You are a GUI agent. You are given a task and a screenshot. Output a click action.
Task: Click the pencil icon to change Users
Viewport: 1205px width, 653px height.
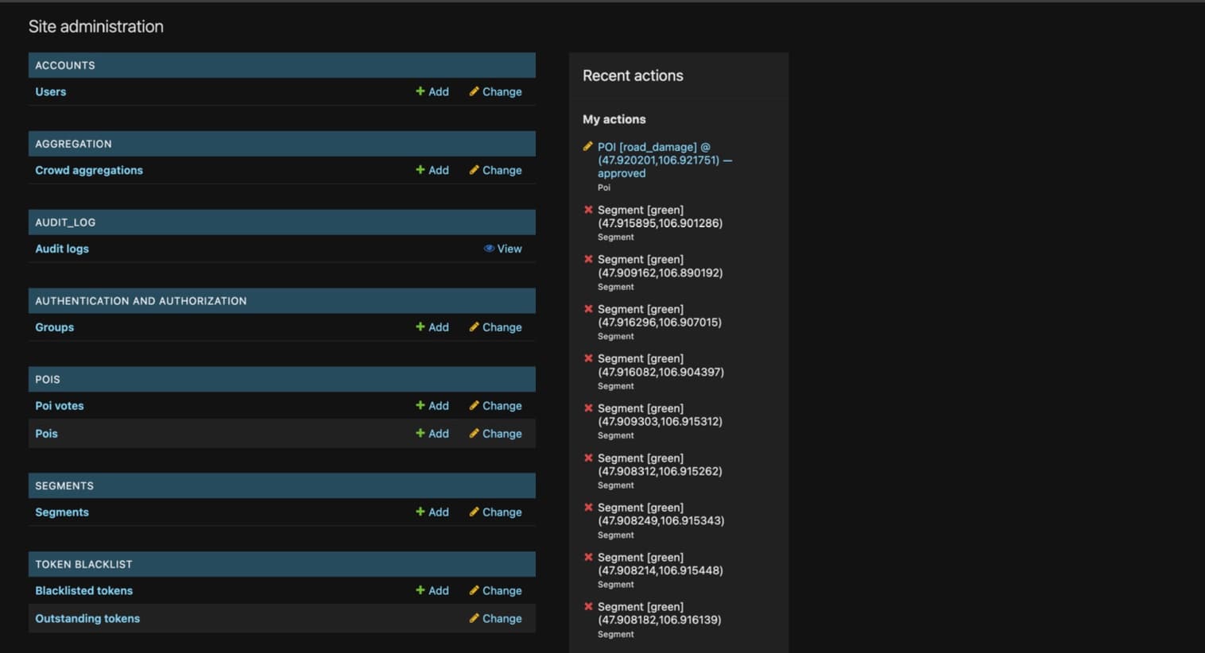474,91
